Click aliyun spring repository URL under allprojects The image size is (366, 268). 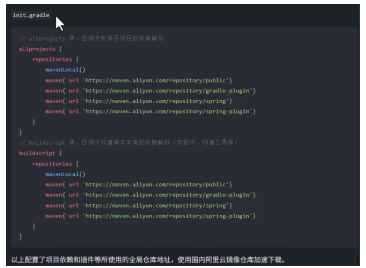pos(157,101)
